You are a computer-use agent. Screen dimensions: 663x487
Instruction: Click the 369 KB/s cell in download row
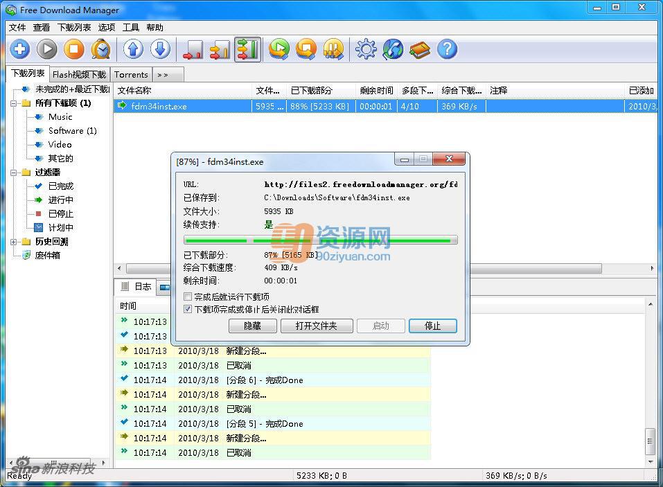tap(461, 106)
